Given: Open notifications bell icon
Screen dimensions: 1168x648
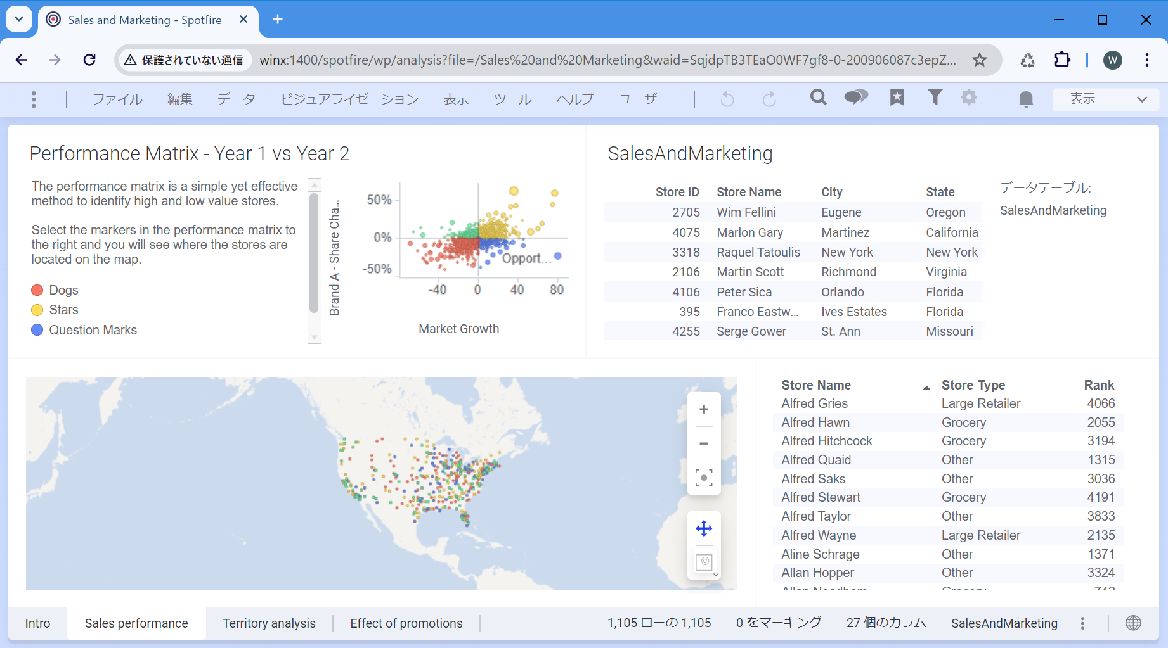Looking at the screenshot, I should click(1025, 99).
